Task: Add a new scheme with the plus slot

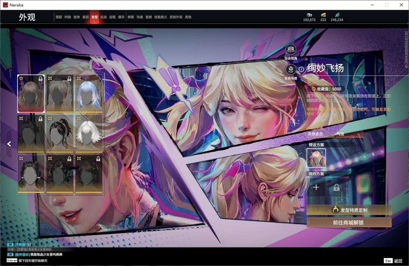Action: tap(316, 187)
